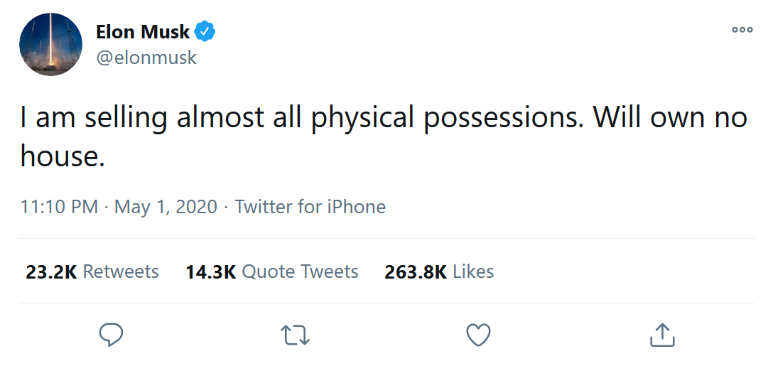This screenshot has height=366, width=773.
Task: Click the May 1, 2020 date
Action: point(165,207)
